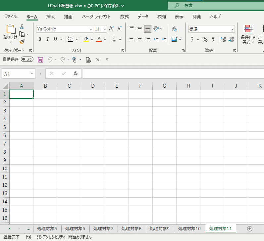Expand the Name Box dropdown arrow
This screenshot has height=241, width=264.
coord(32,73)
